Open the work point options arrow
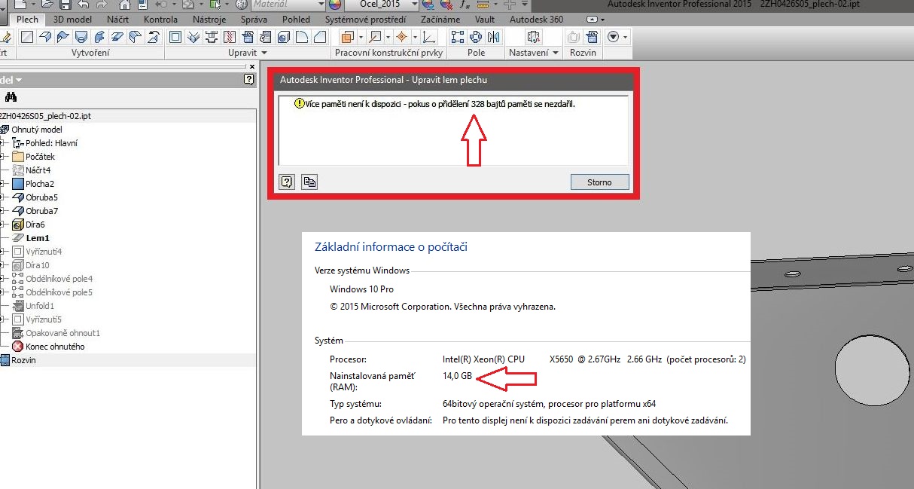This screenshot has width=914, height=489. pyautogui.click(x=414, y=37)
